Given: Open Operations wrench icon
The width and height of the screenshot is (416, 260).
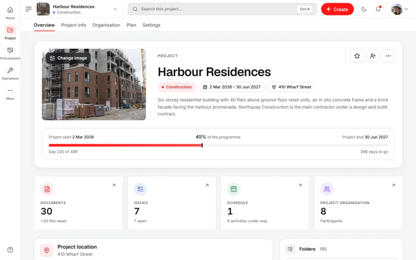Looking at the screenshot, I should 10,70.
